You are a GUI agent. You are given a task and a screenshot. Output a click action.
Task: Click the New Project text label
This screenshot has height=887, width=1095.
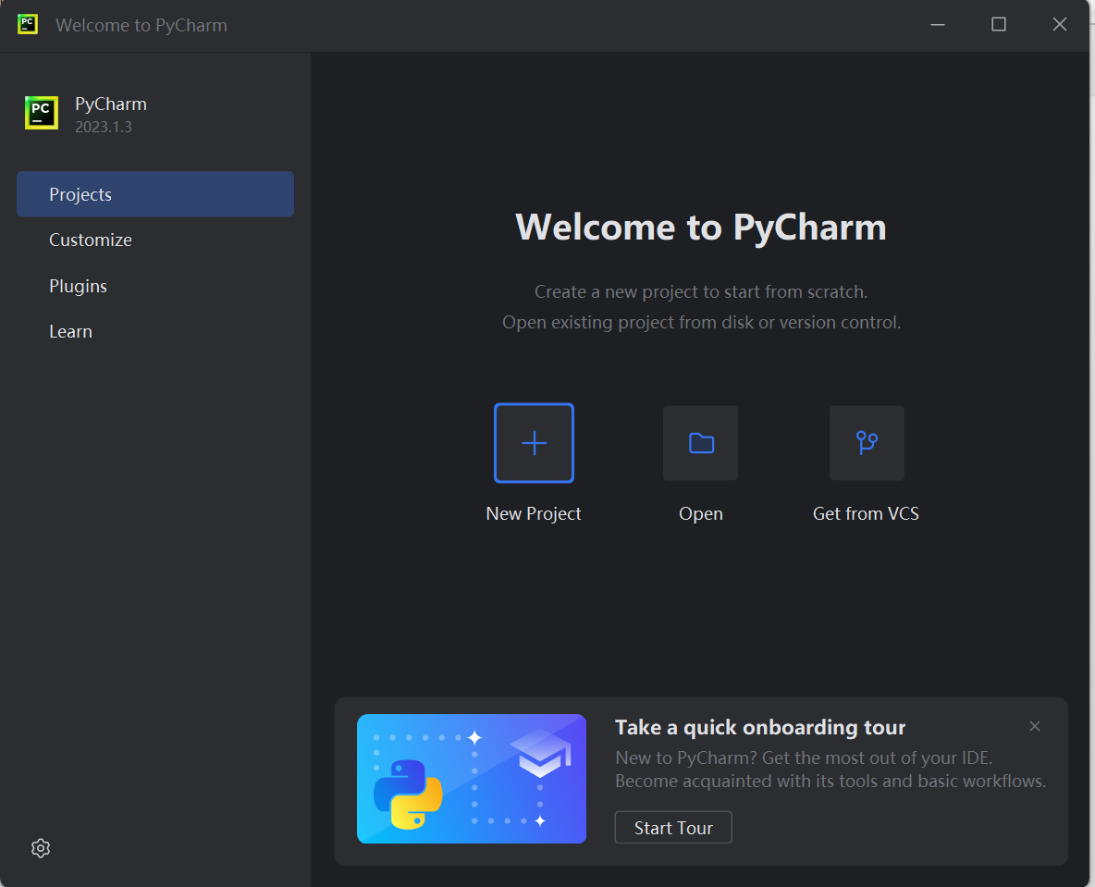tap(534, 513)
